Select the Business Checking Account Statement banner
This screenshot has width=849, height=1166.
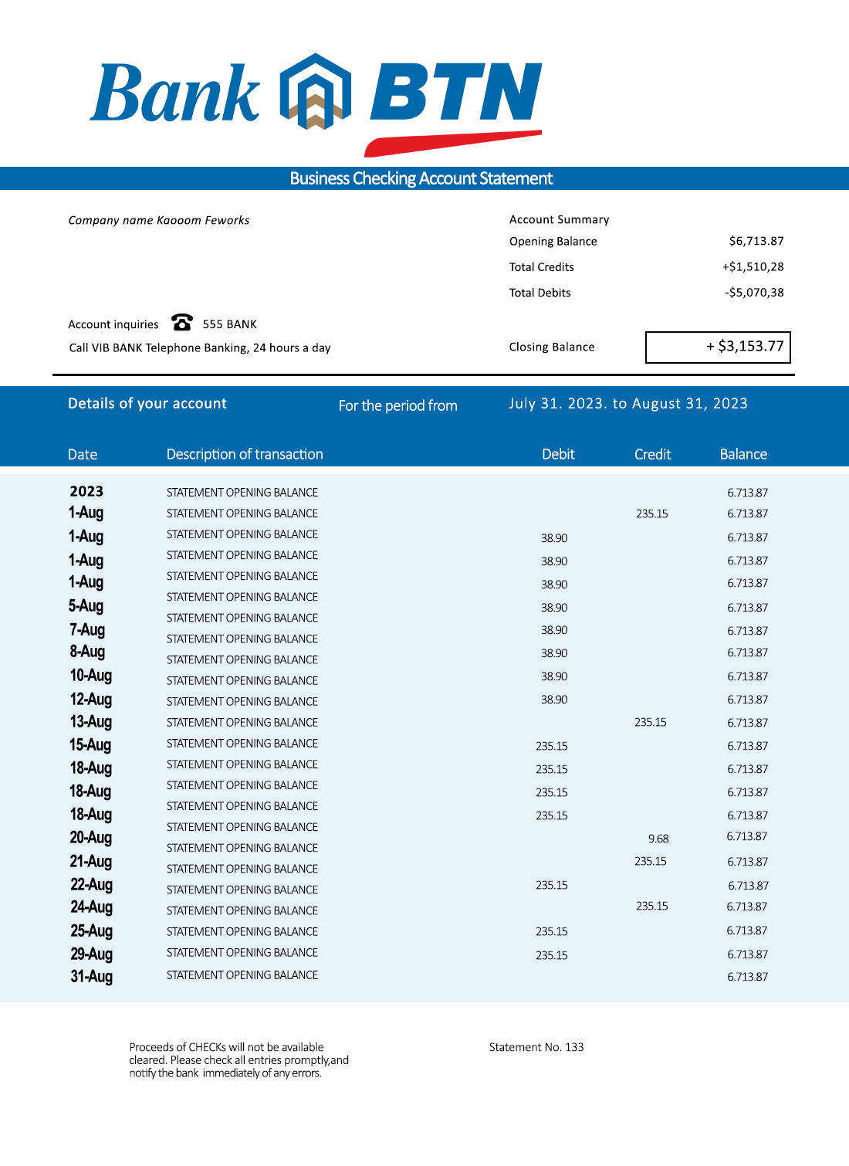point(421,178)
